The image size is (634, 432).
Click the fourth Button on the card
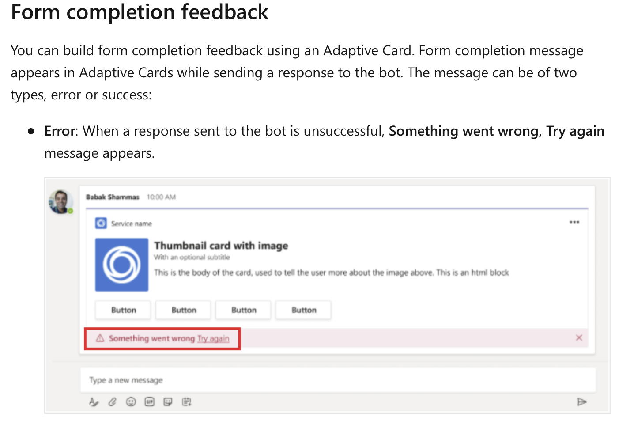[303, 310]
